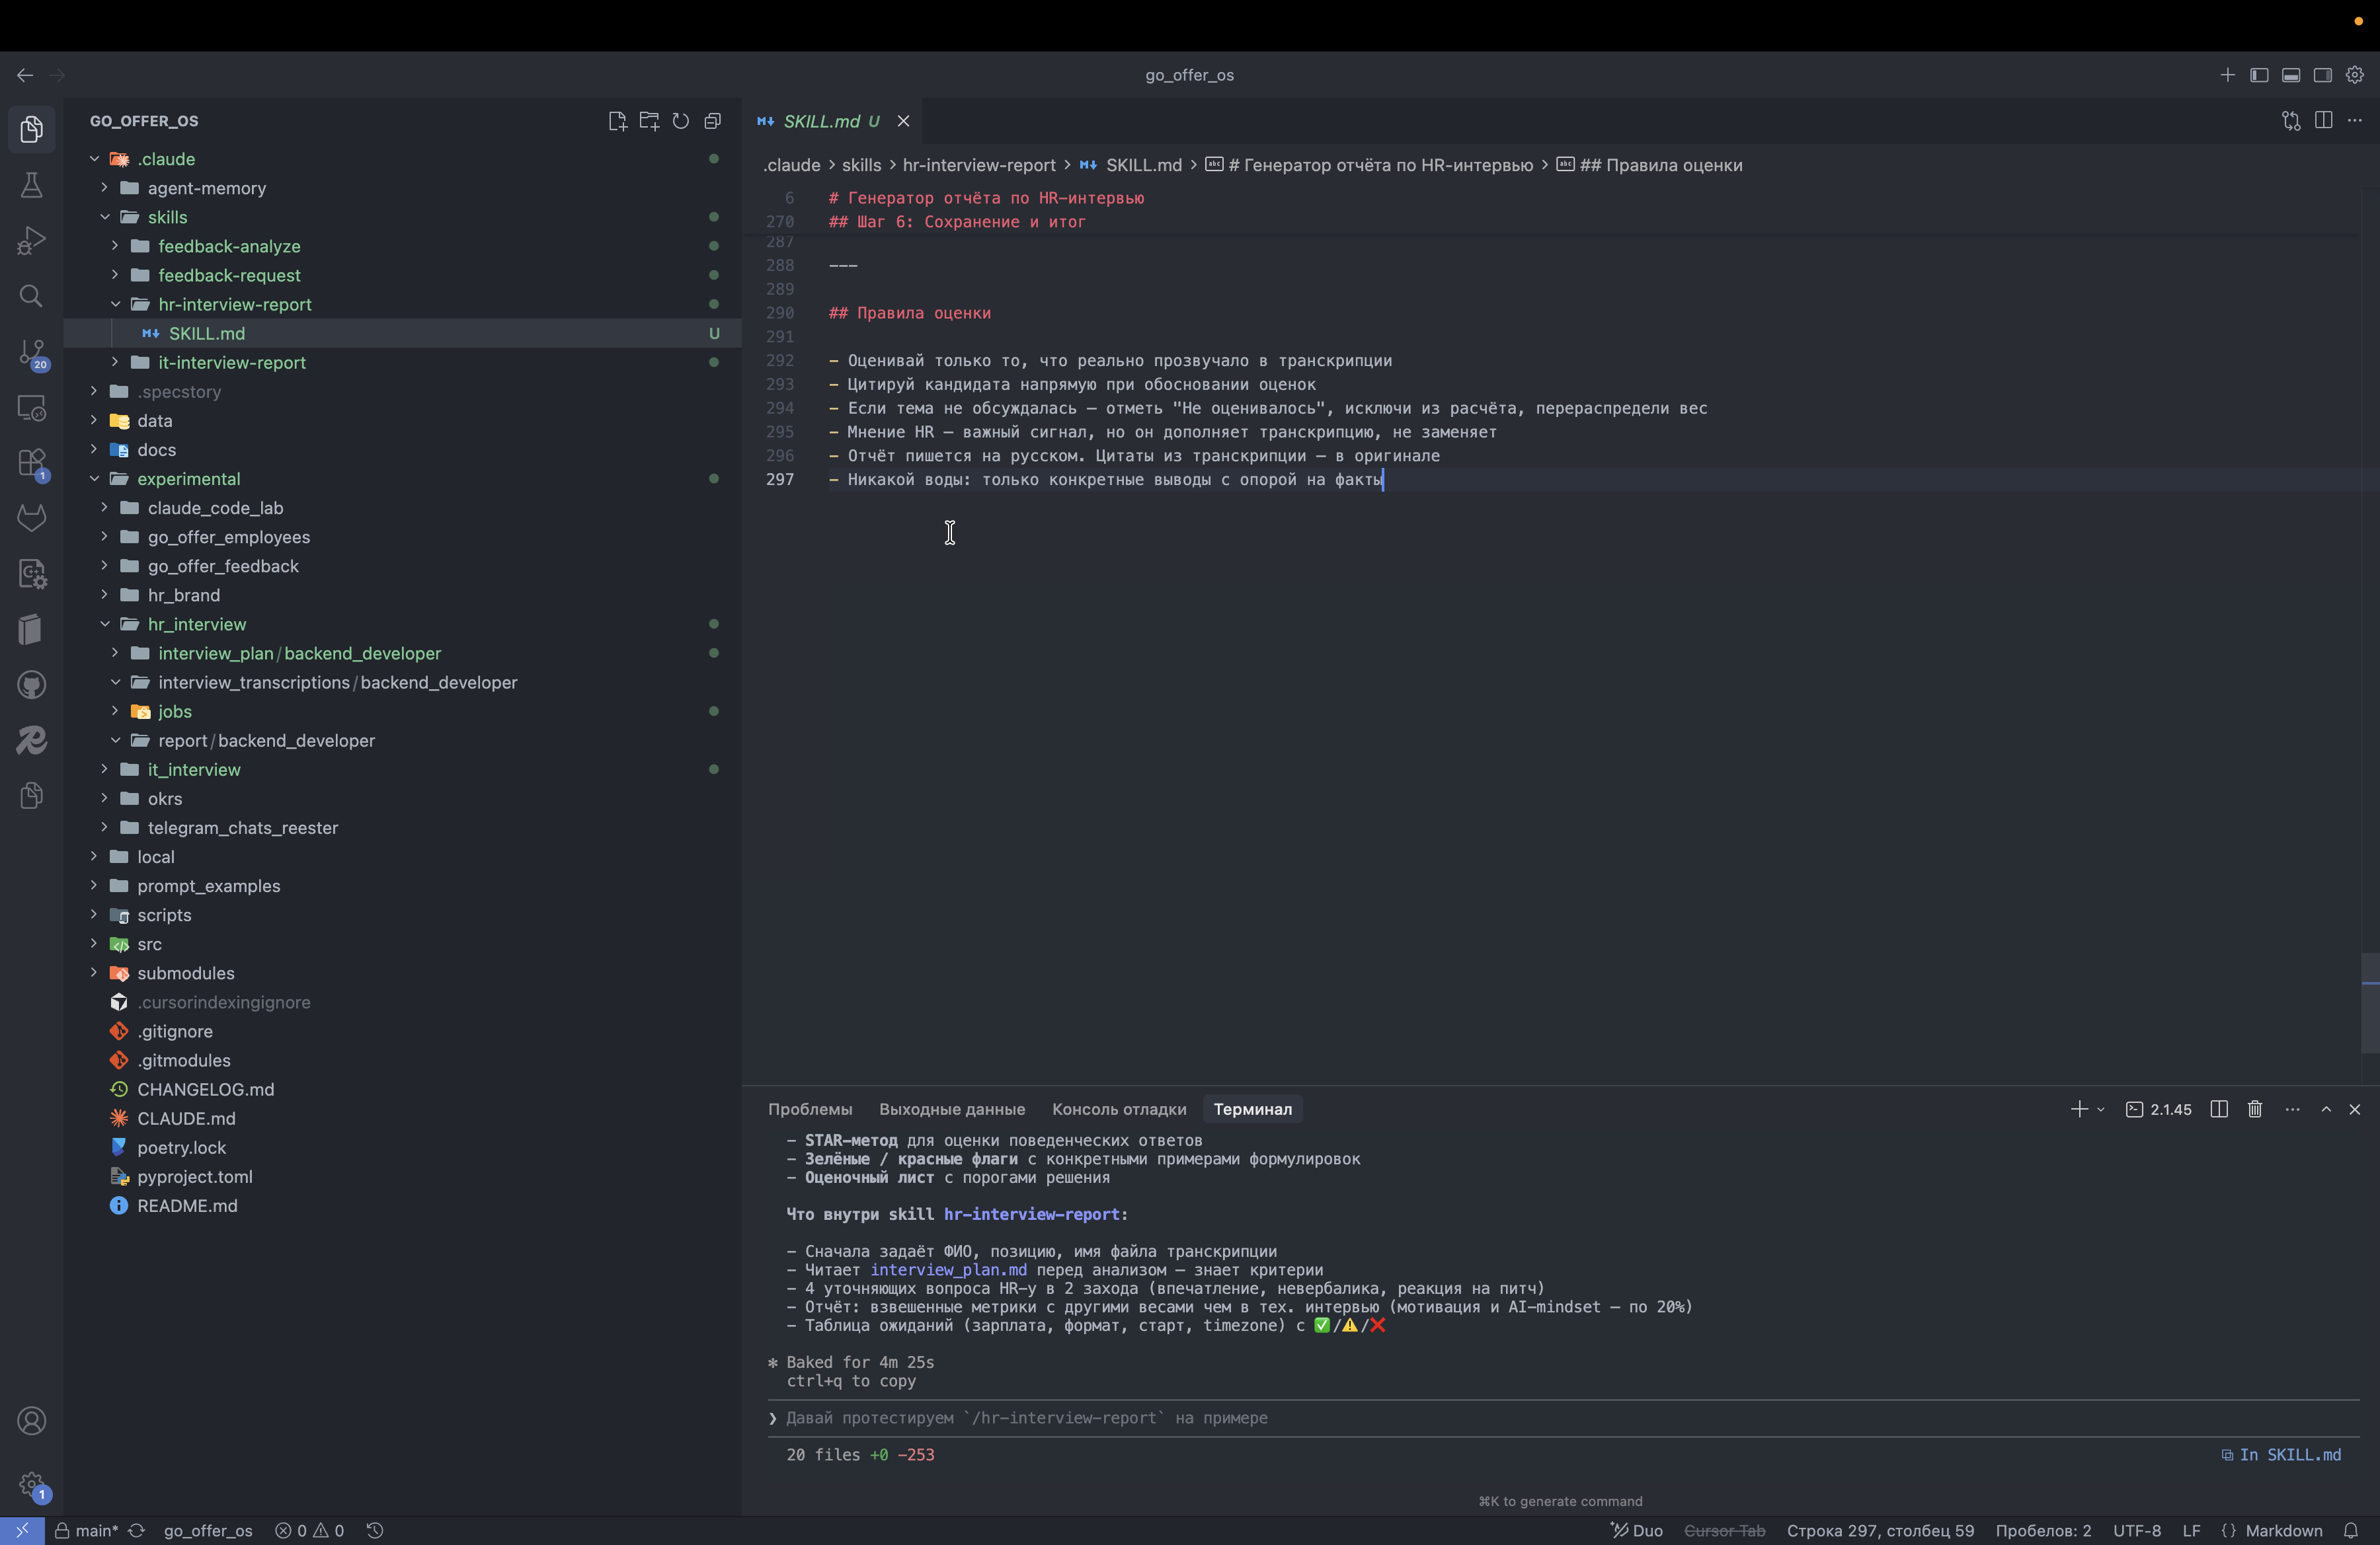Viewport: 2380px width, 1545px height.
Task: Expand the it-interview-report folder
Action: (x=231, y=363)
